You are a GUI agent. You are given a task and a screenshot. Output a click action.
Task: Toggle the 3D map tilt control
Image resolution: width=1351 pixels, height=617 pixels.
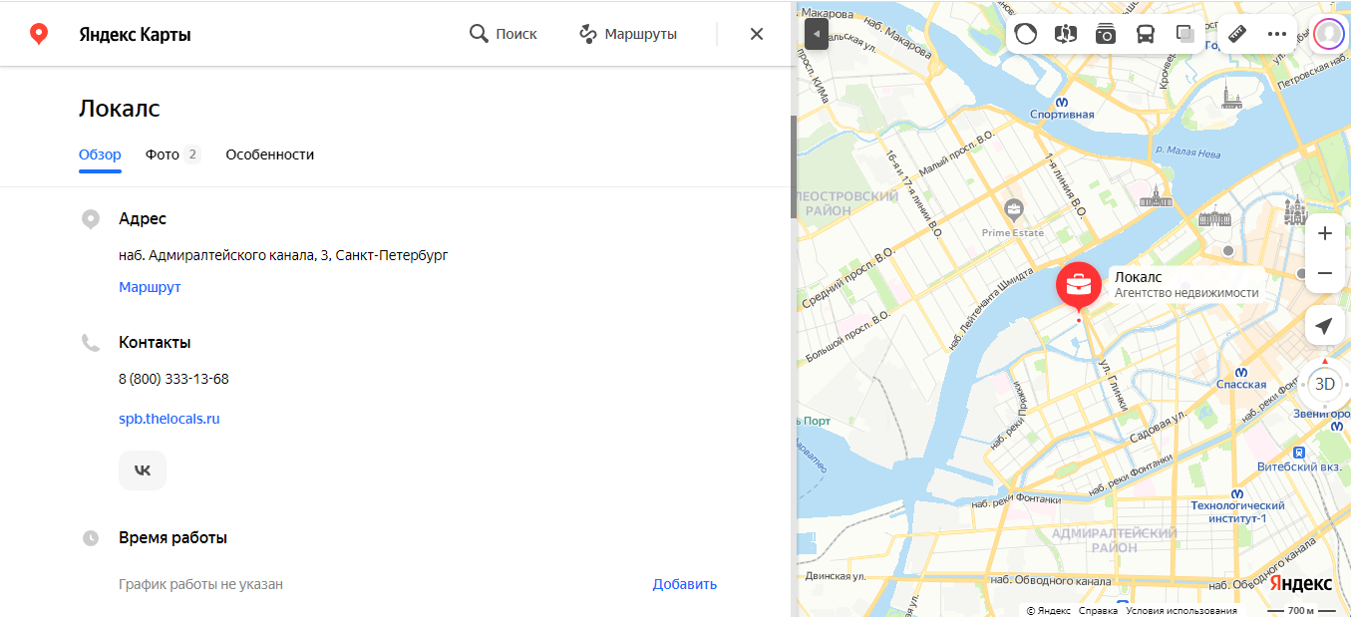point(1324,384)
